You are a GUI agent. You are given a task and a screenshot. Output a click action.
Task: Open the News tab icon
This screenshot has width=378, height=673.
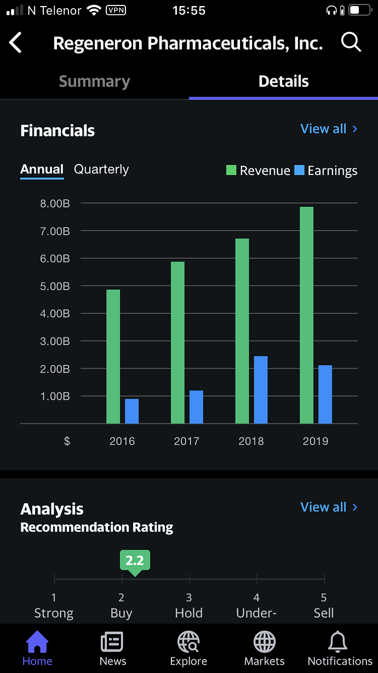[x=112, y=642]
